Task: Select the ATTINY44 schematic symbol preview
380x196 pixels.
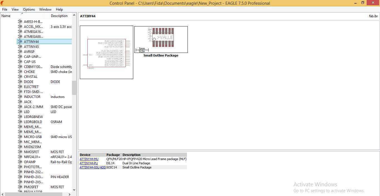Action: [107, 52]
